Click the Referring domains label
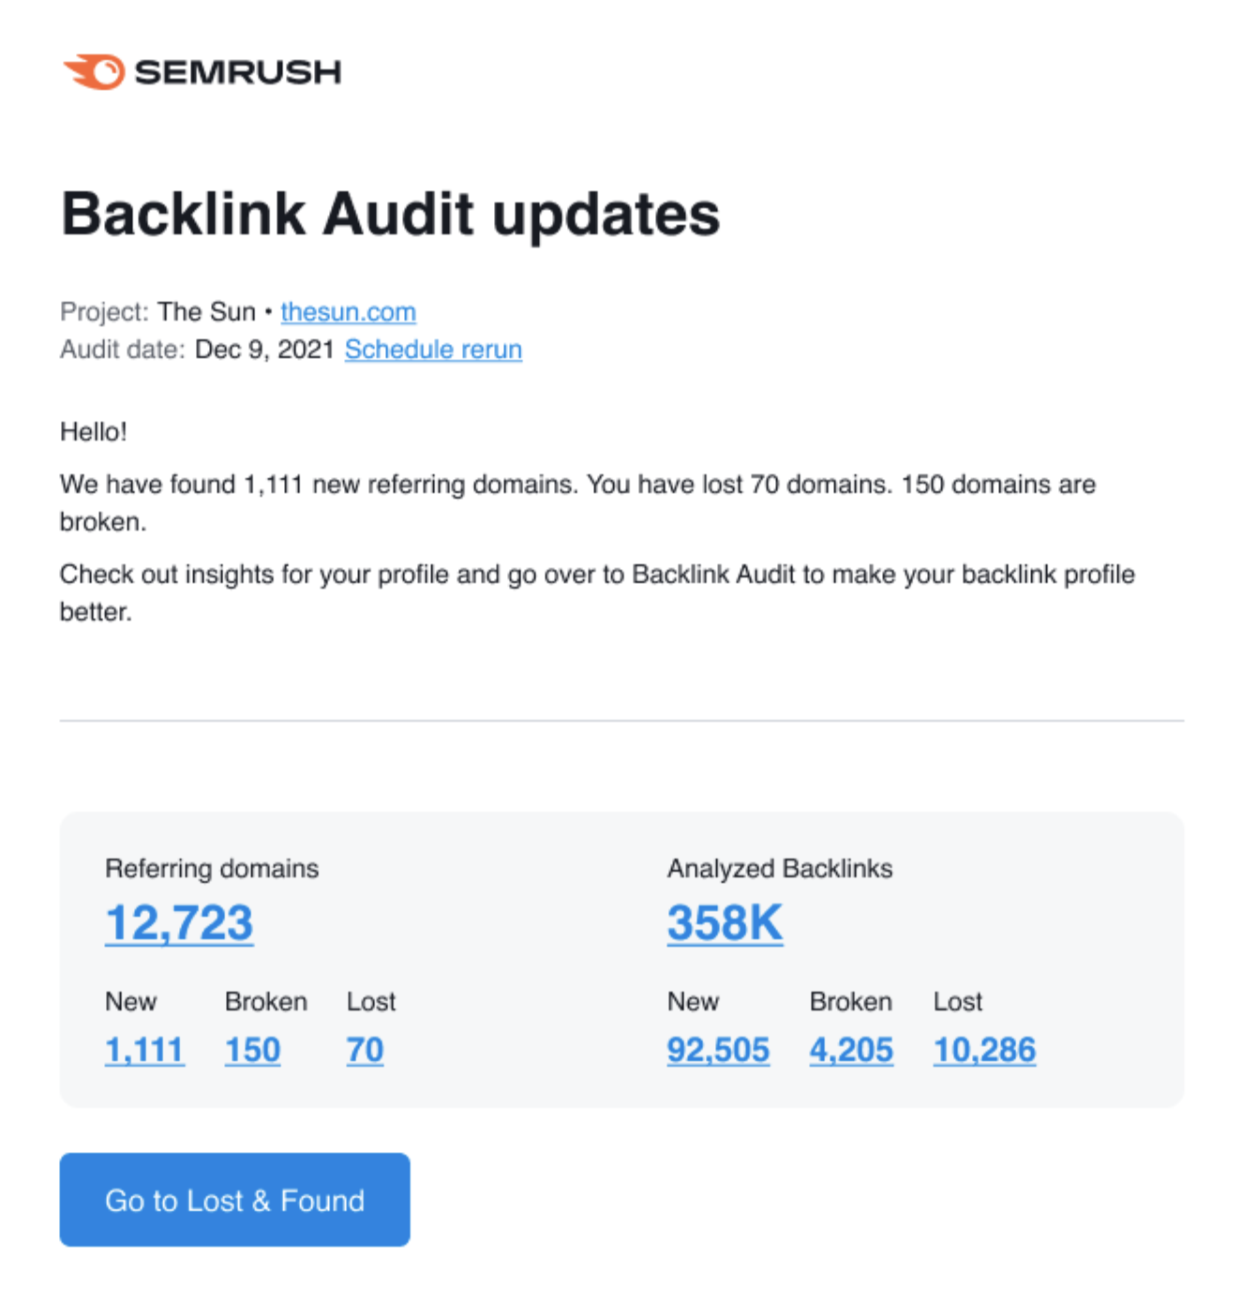Image resolution: width=1241 pixels, height=1316 pixels. [x=212, y=869]
